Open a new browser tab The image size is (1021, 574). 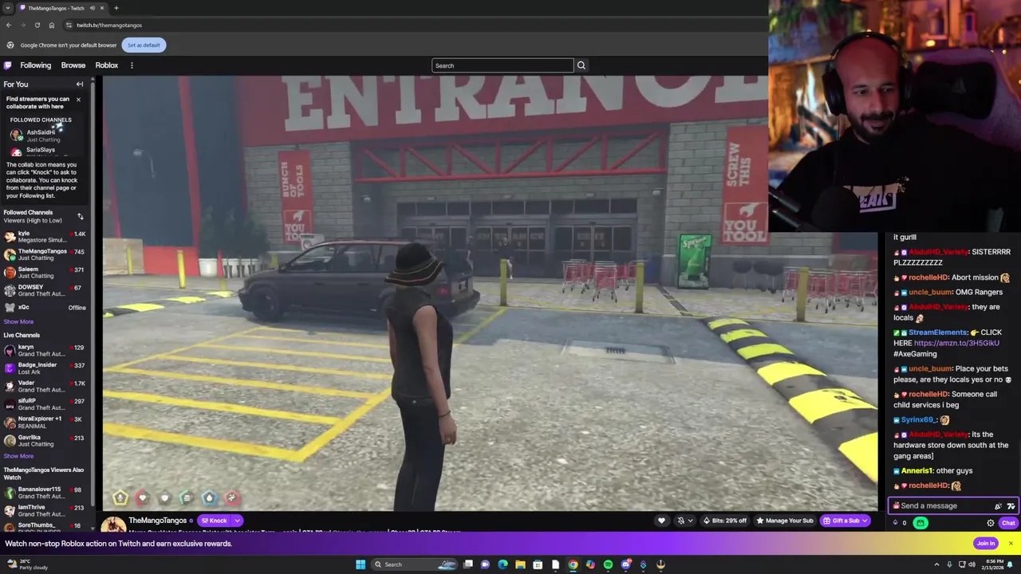(116, 8)
